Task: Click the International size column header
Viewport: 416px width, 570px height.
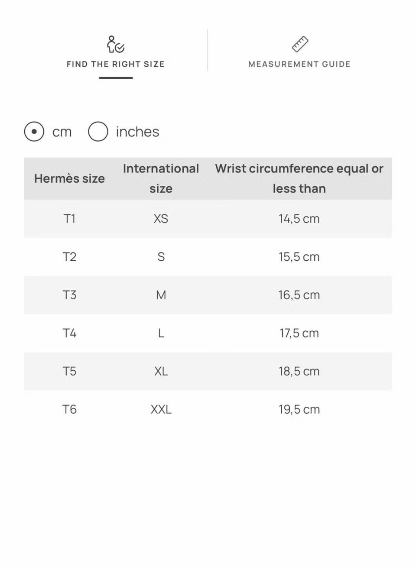Action: [161, 178]
